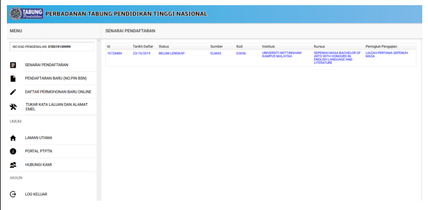
Task: Click the Pendaftaran Baru document icon
Action: [x=13, y=79]
